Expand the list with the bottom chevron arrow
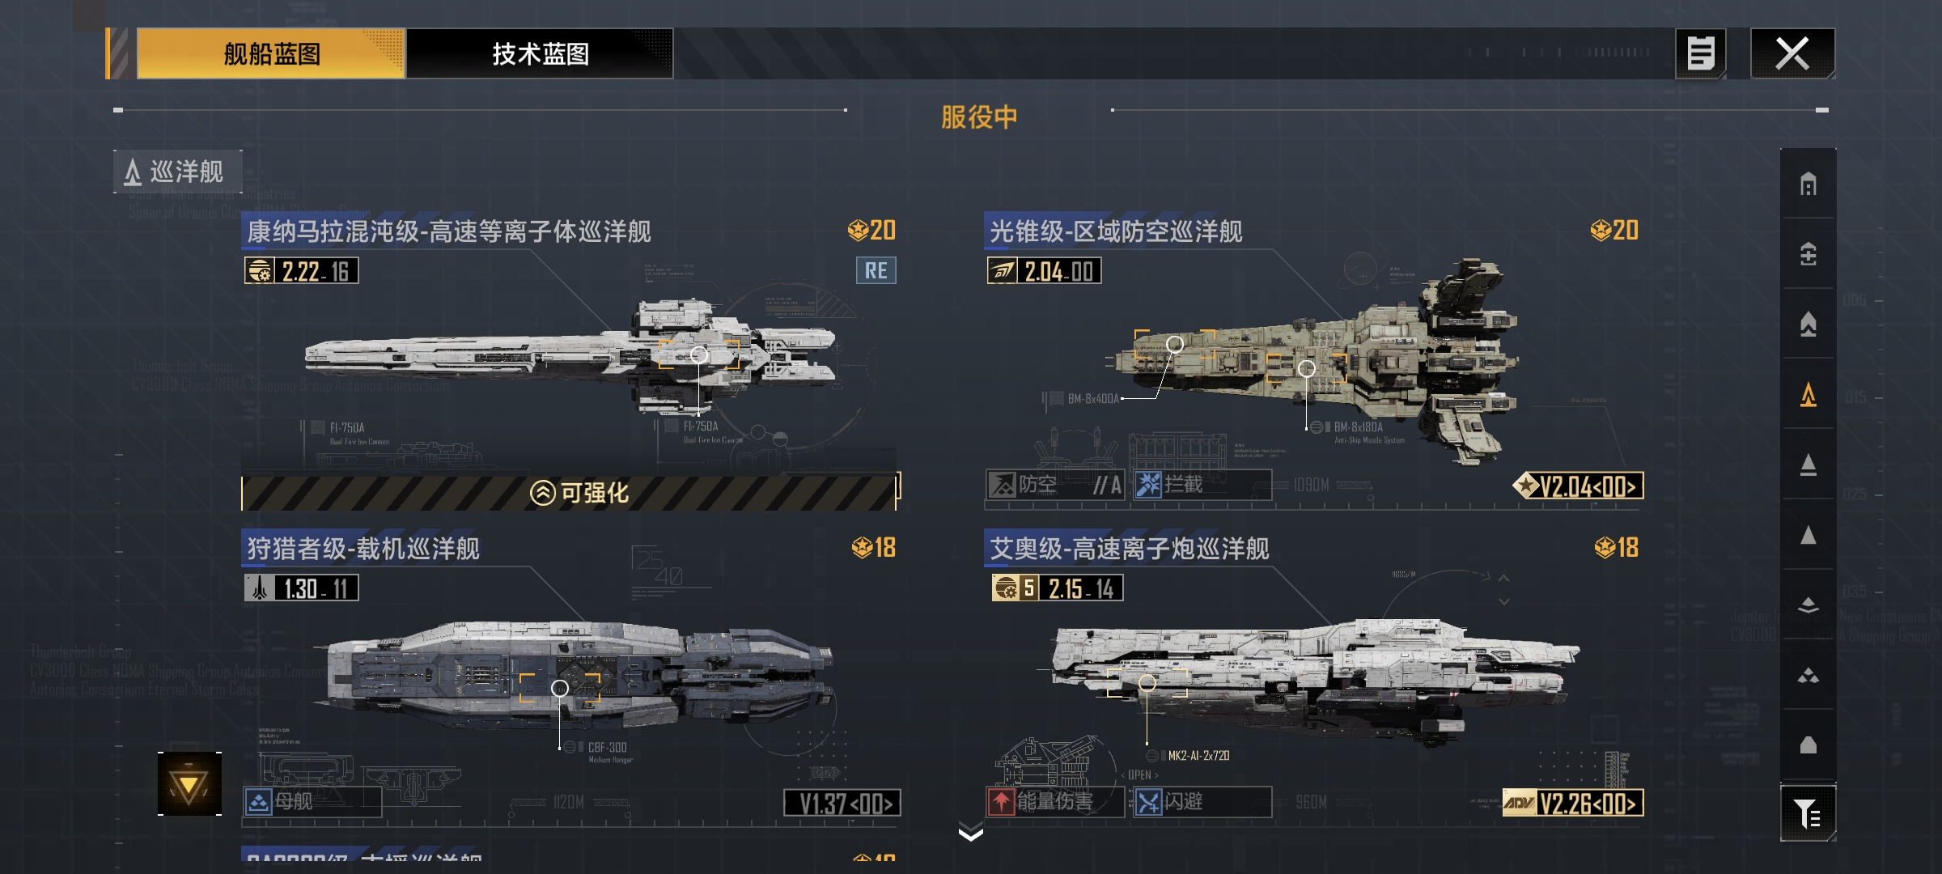The width and height of the screenshot is (1942, 874). (970, 833)
